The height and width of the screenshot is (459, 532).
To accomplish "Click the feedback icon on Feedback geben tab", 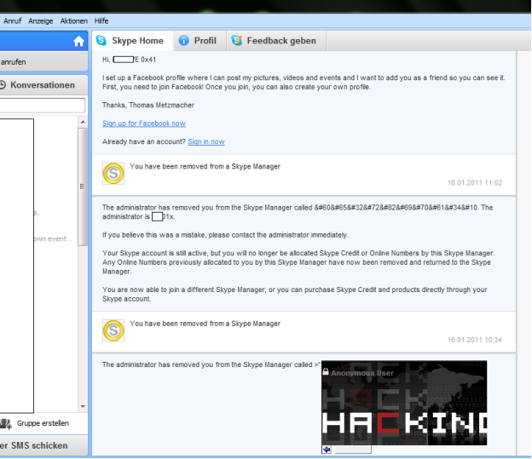I will pos(236,40).
